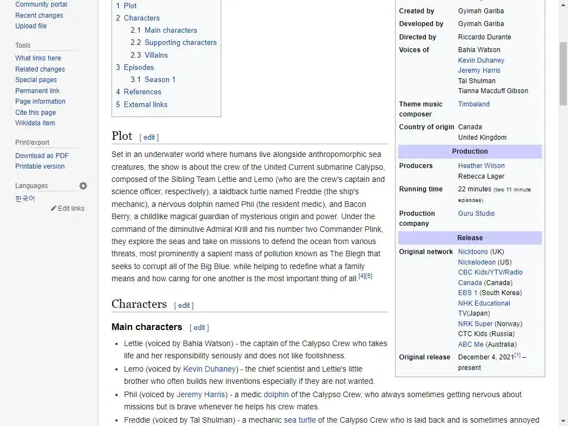Open Wikidata item link
The image size is (568, 426).
click(35, 123)
